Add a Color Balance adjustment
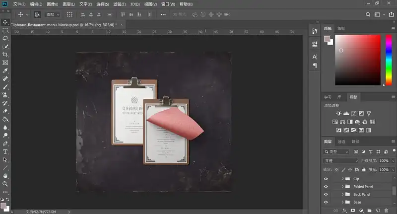The image size is (397, 214). [x=342, y=122]
